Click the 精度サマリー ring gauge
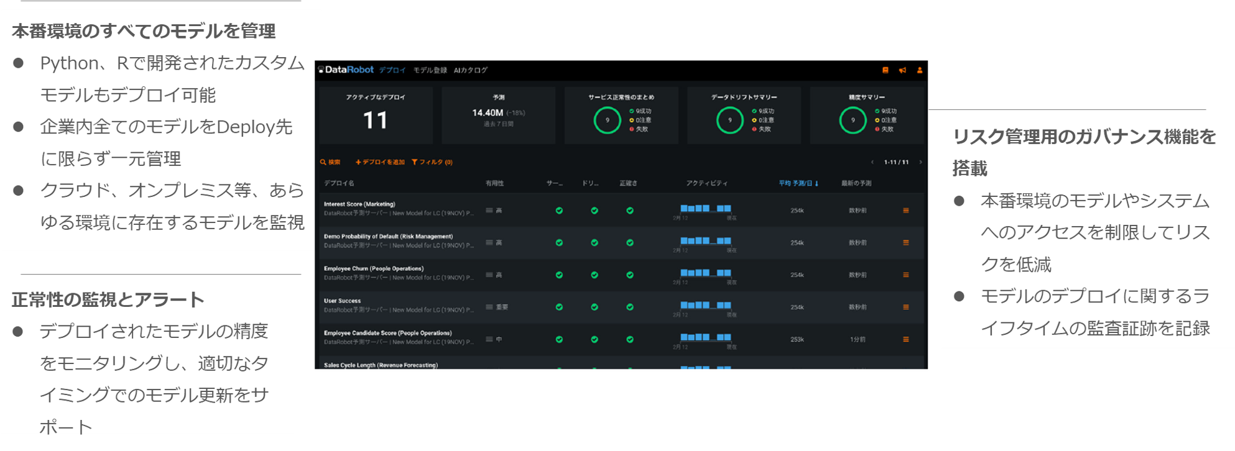1235x451 pixels. pos(853,121)
